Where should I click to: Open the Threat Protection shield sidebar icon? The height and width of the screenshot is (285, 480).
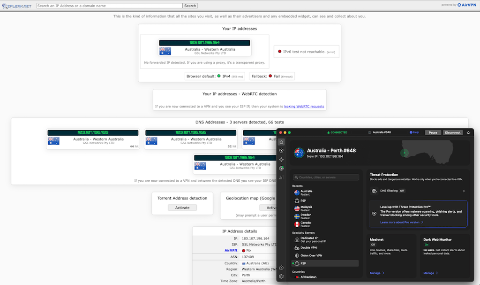[x=281, y=151]
